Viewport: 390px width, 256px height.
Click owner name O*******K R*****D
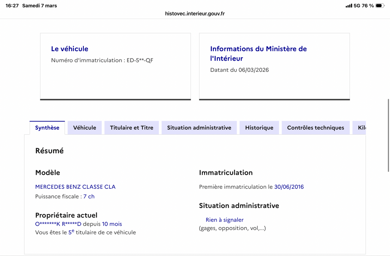pyautogui.click(x=58, y=224)
